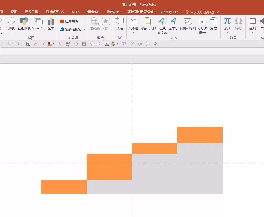Insert Slide Number (幻灯片编号)
This screenshot has width=264, height=217.
[x=202, y=26]
